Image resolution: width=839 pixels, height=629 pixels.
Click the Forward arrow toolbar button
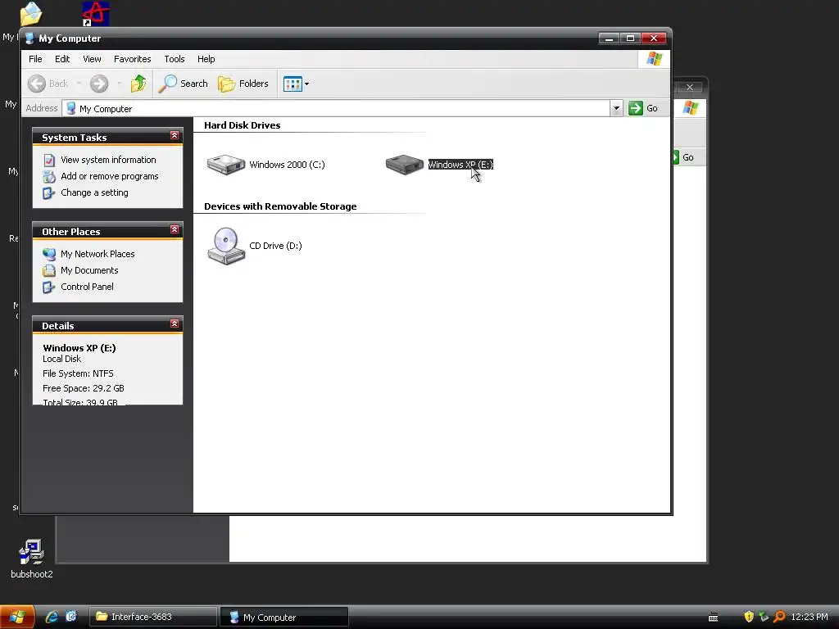click(x=99, y=84)
